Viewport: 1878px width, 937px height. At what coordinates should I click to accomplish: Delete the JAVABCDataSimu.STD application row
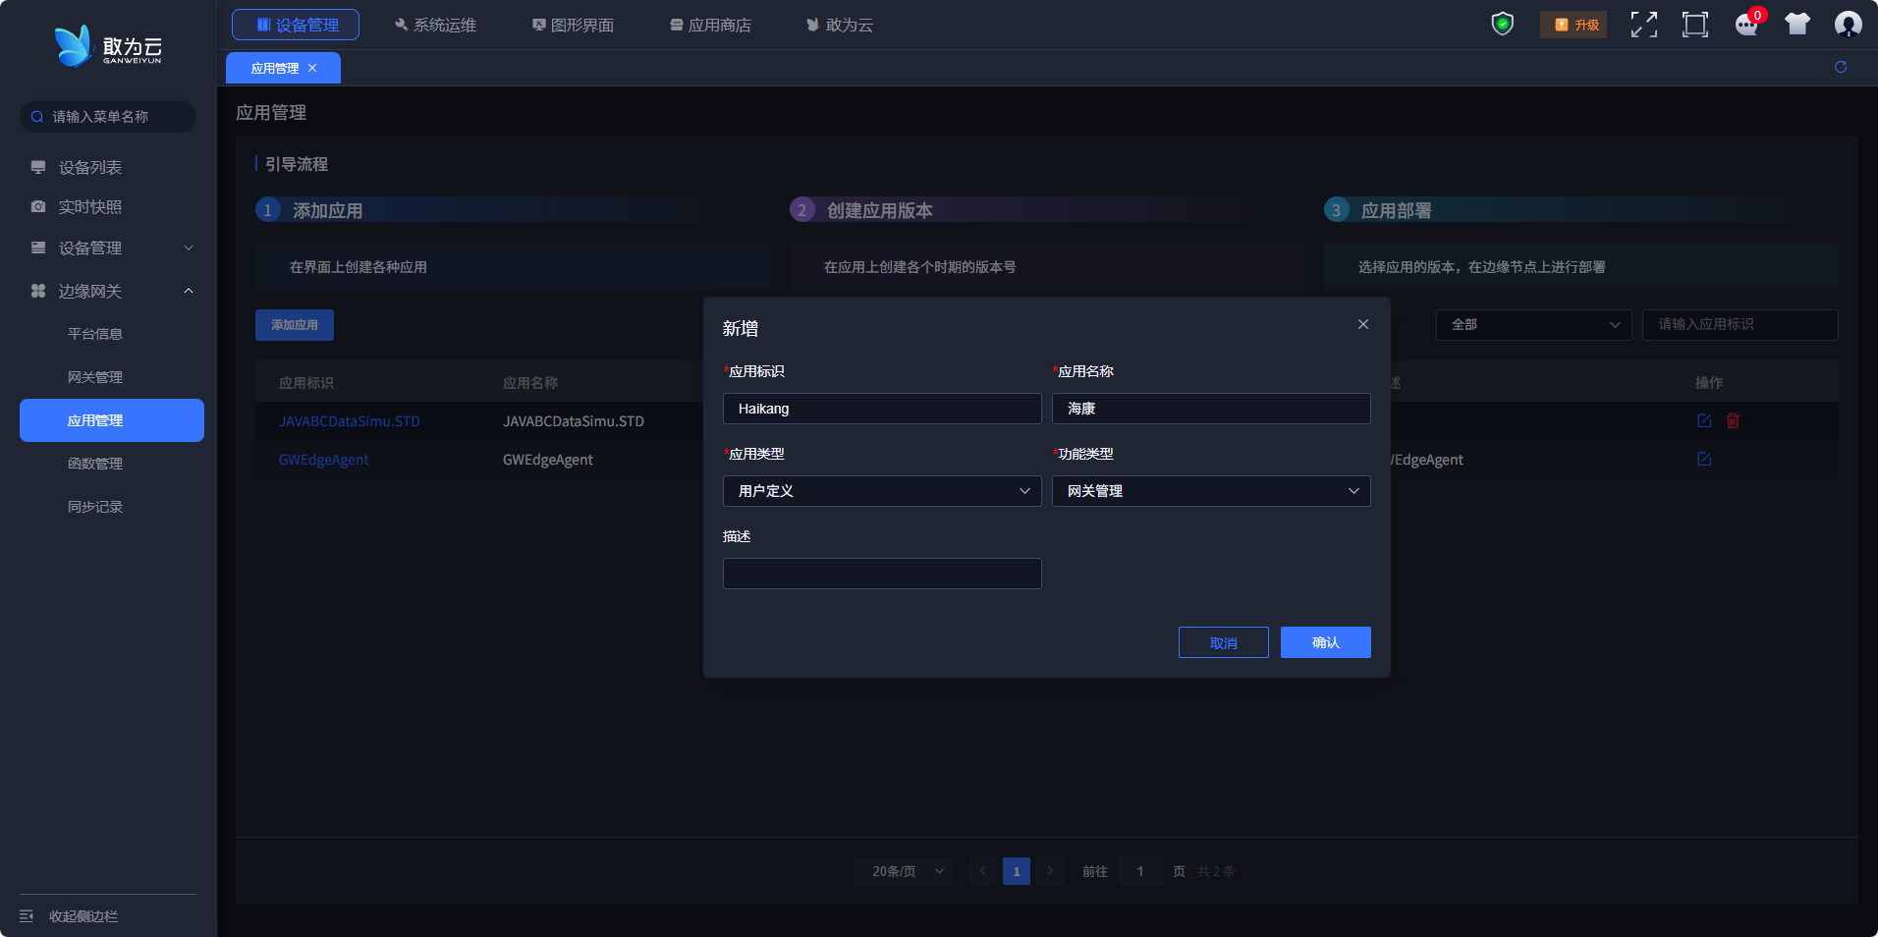click(1733, 420)
